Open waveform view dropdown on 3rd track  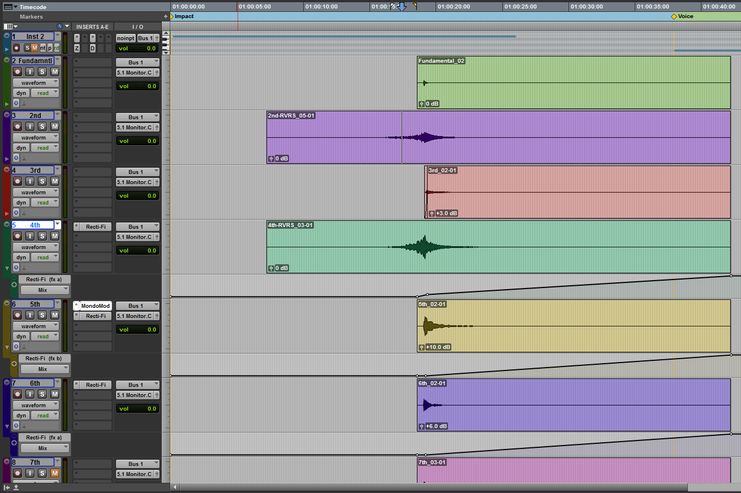pos(37,193)
